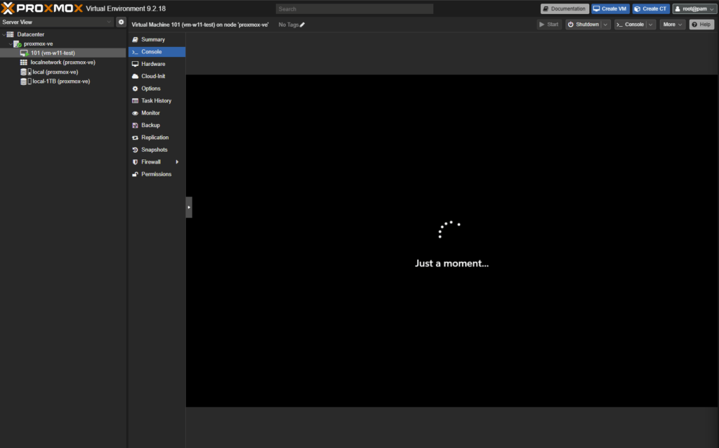Click the proxmox-ve node icon
Viewport: 719px width, 448px height.
coord(18,44)
